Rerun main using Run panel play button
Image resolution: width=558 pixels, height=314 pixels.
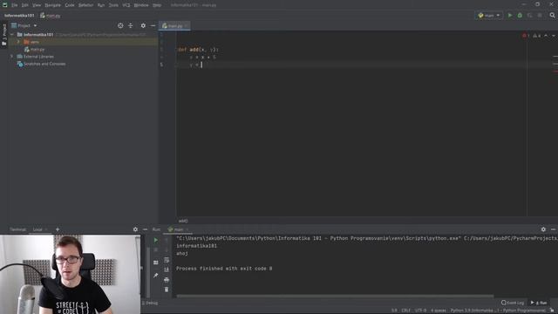[x=155, y=241]
